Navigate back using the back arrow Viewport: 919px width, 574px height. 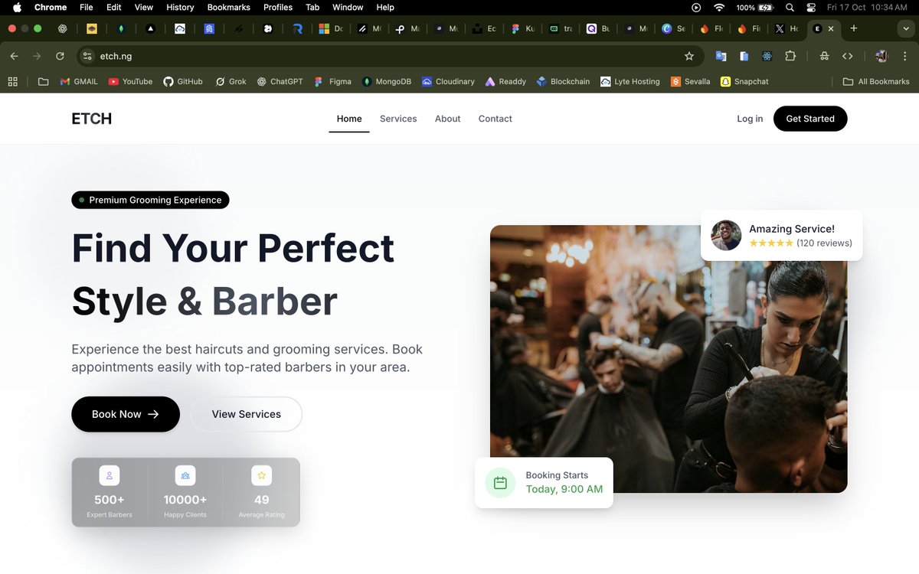(x=13, y=56)
